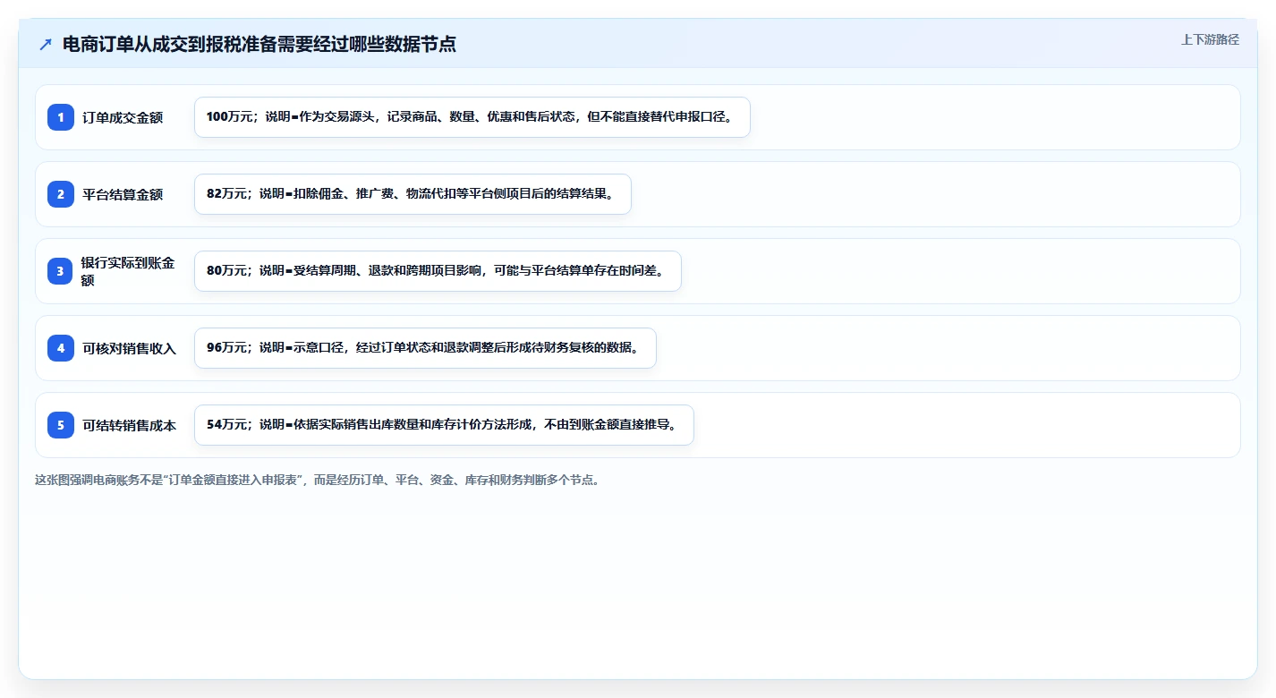Viewport: 1276px width, 698px height.
Task: Click the 54万元 description box
Action: 444,425
